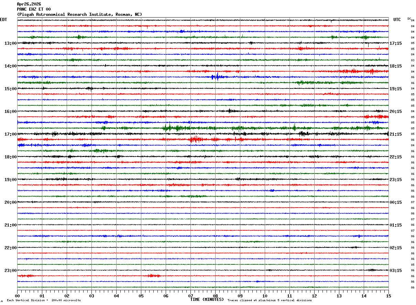
Task: Click the 00:15 UTC time label
Action: coord(396,202)
